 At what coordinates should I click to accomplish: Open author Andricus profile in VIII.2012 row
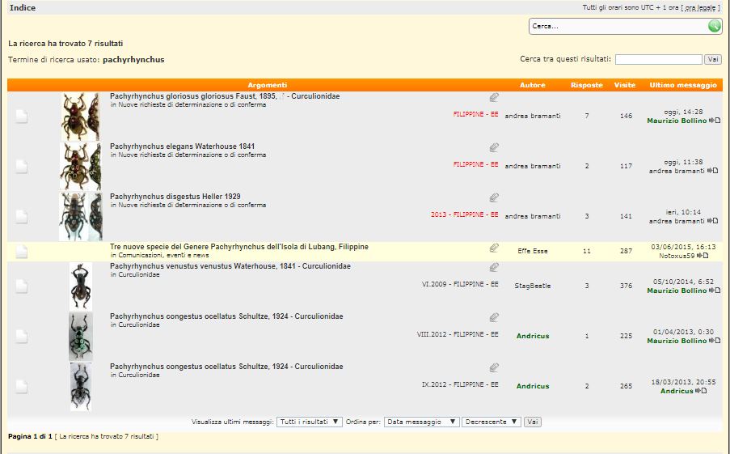pyautogui.click(x=532, y=336)
